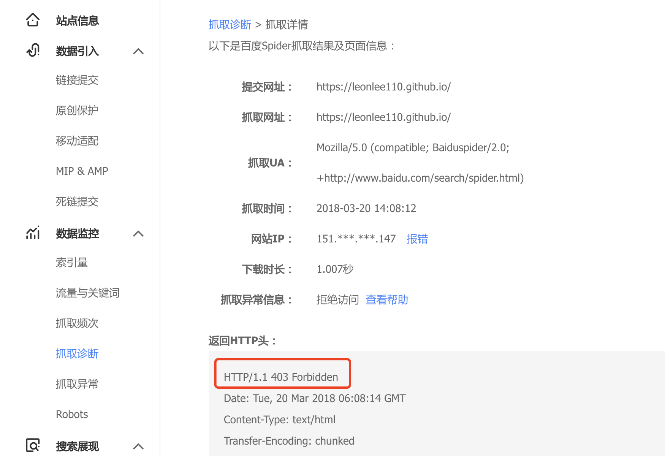
Task: Select the 数据监控 menu heading
Action: (x=78, y=233)
